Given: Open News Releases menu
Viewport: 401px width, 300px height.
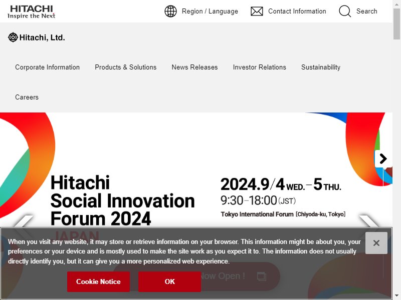Looking at the screenshot, I should pyautogui.click(x=194, y=67).
